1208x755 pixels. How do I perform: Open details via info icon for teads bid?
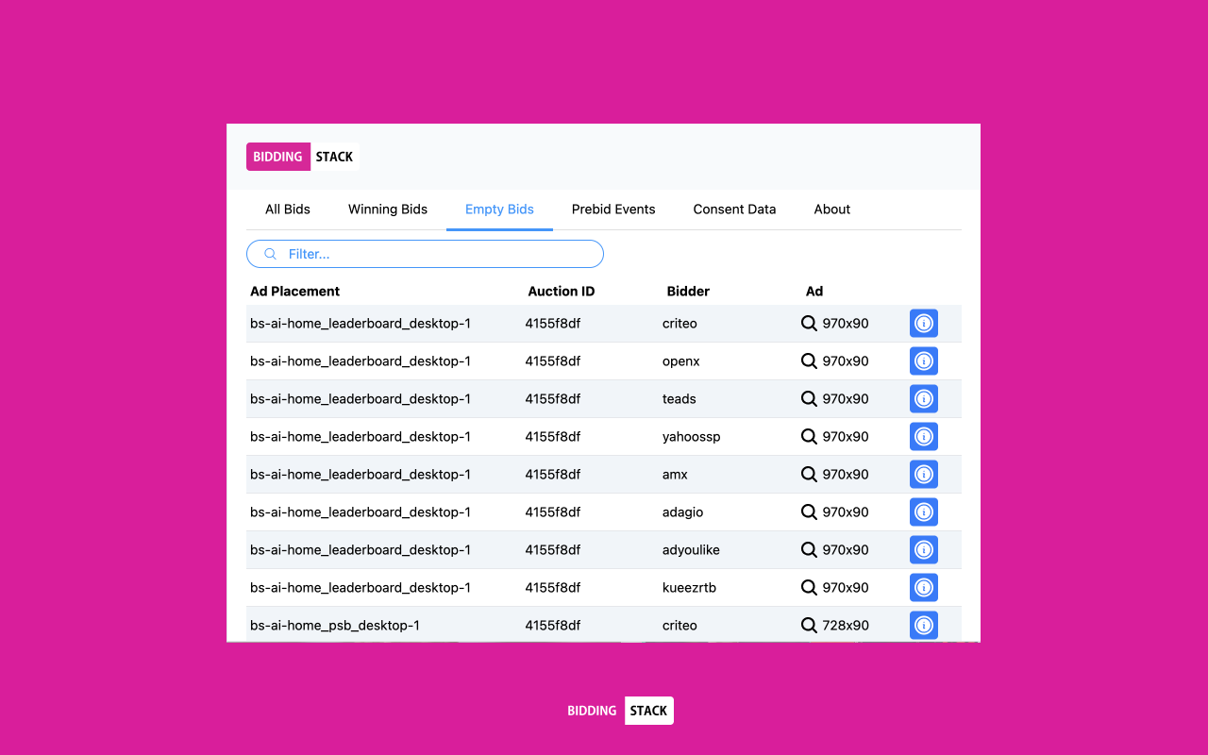pos(923,398)
